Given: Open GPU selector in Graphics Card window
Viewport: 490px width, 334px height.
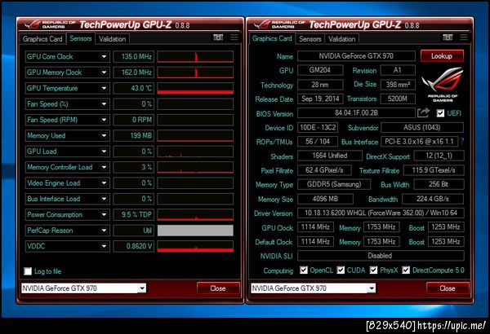Looking at the screenshot, I should [x=313, y=288].
